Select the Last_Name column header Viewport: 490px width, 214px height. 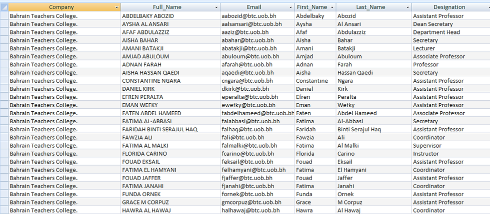point(374,7)
